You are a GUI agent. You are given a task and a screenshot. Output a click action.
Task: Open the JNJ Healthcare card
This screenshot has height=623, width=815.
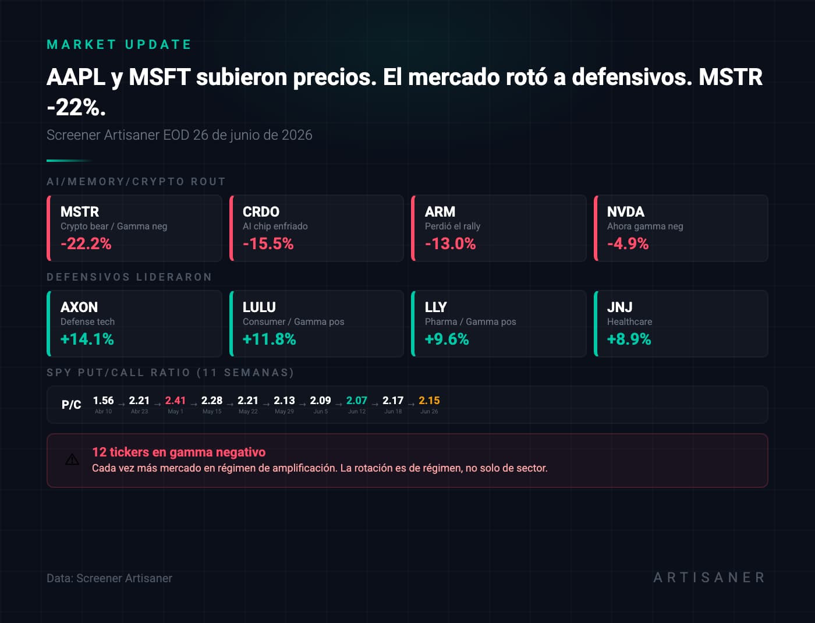click(x=681, y=324)
